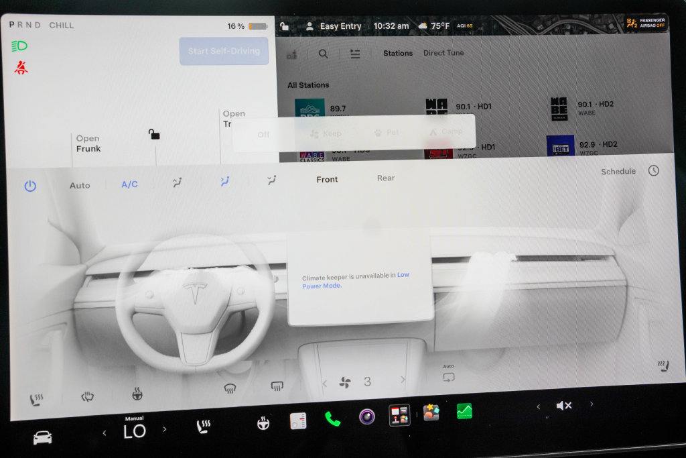This screenshot has width=686, height=458.
Task: Switch to the Direct Tune tab
Action: click(443, 52)
